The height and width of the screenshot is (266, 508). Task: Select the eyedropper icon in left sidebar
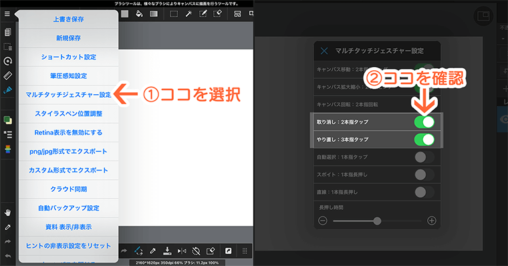tap(8, 227)
